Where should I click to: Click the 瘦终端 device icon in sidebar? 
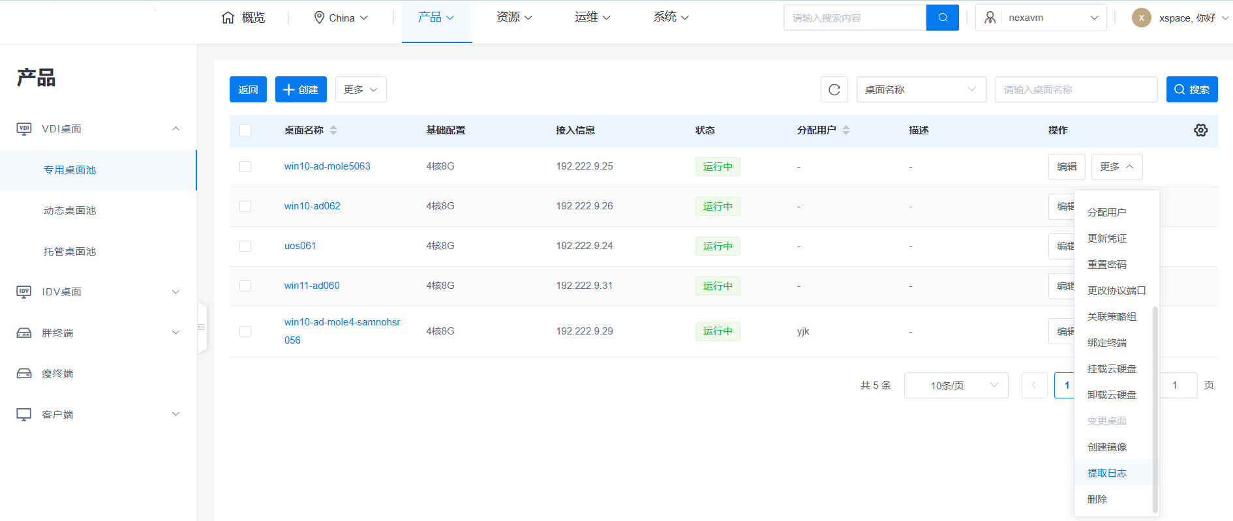(24, 374)
